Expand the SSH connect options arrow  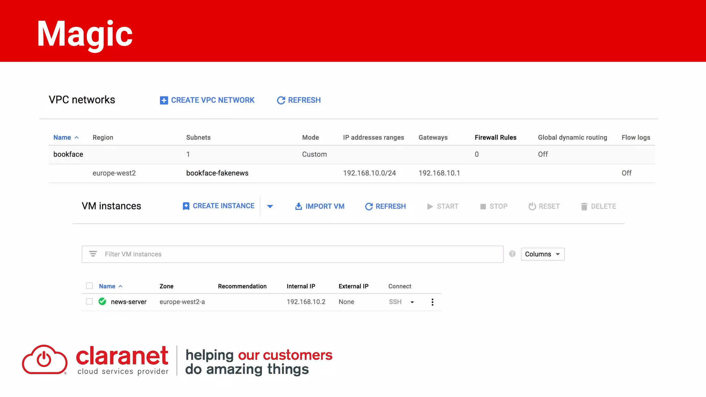412,302
